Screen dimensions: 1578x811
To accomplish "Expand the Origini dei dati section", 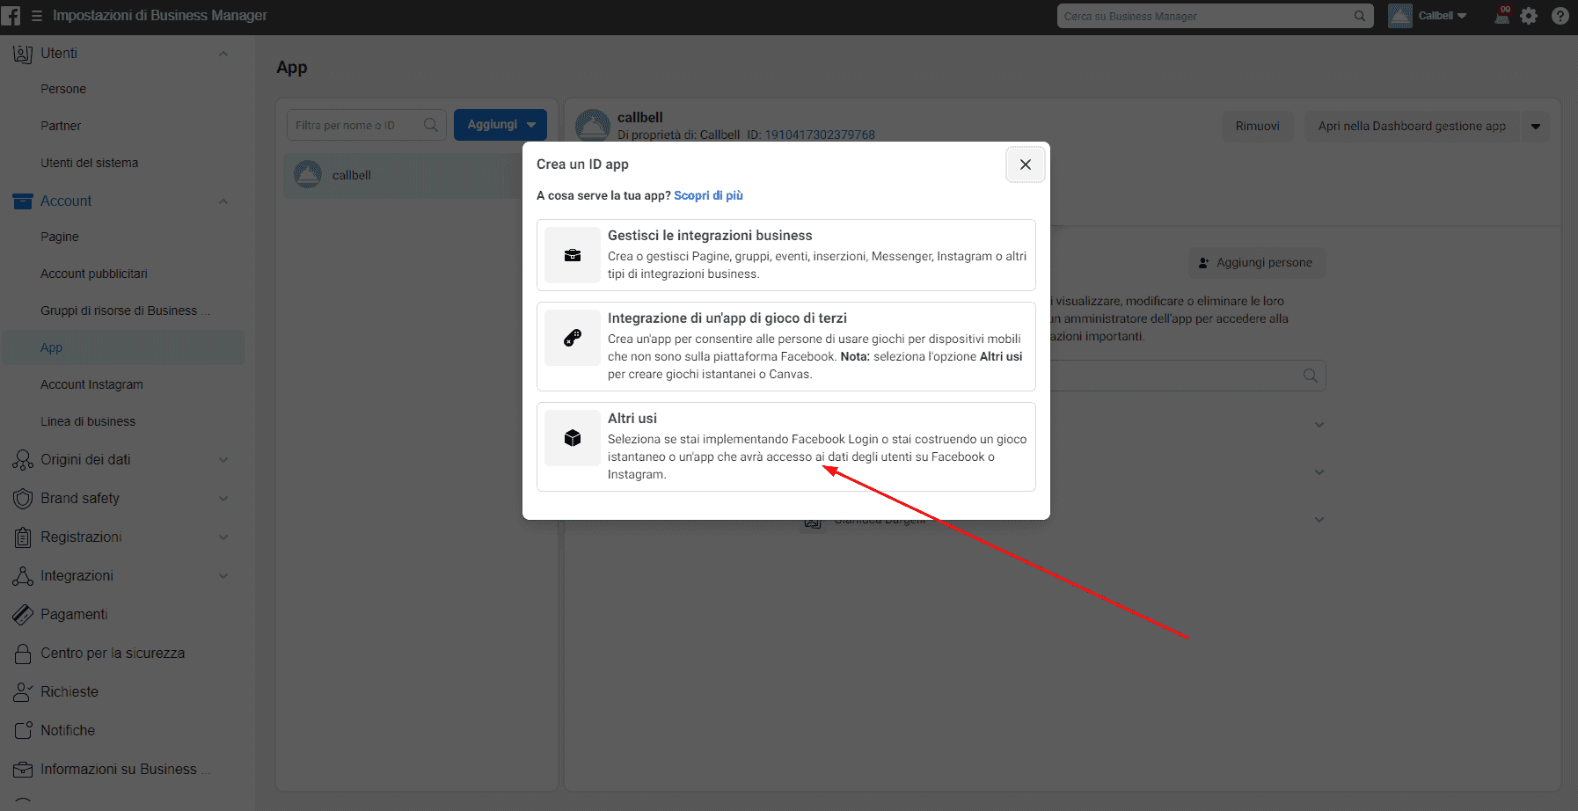I will tap(223, 460).
